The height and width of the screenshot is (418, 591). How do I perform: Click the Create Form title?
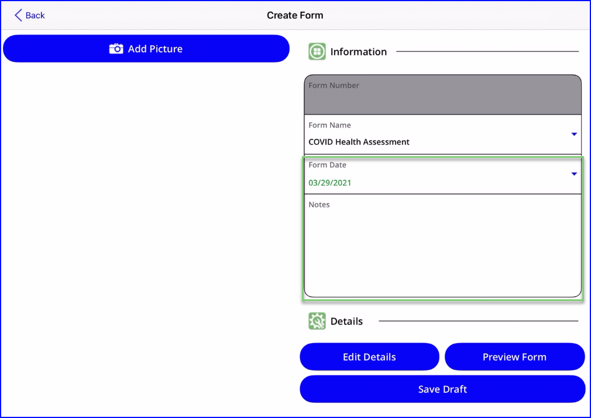point(295,15)
